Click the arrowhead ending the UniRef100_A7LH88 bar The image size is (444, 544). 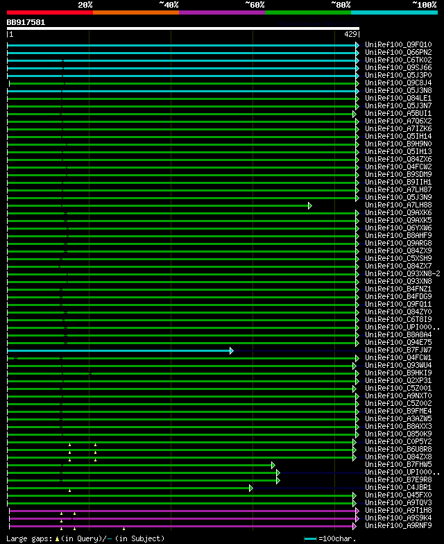(x=310, y=205)
